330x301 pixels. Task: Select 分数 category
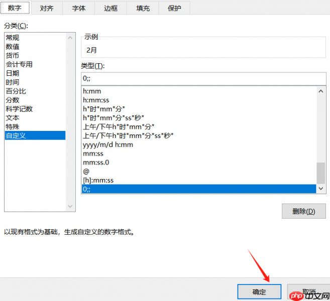[35, 100]
